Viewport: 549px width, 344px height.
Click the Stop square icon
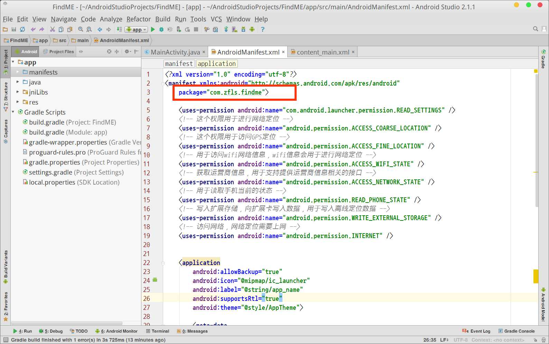tap(196, 29)
